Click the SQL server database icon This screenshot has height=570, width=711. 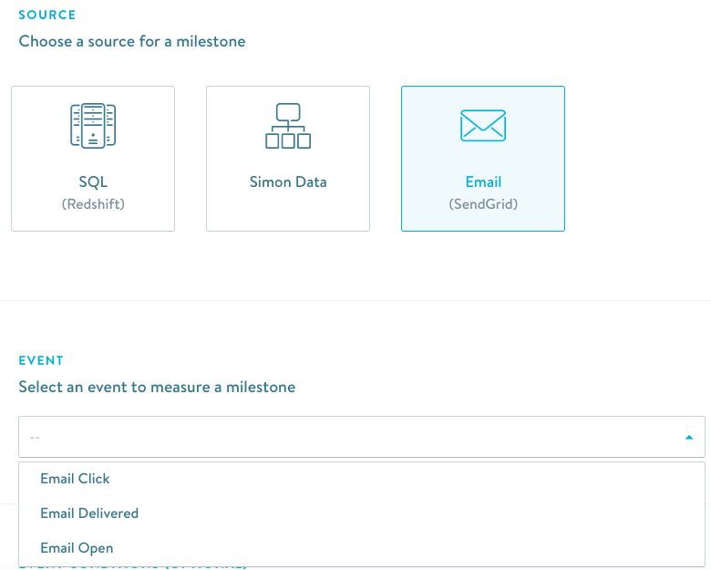click(93, 126)
